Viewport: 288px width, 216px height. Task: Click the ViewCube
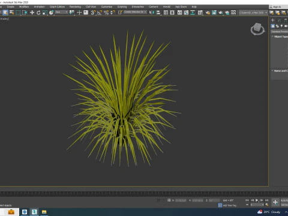257,29
